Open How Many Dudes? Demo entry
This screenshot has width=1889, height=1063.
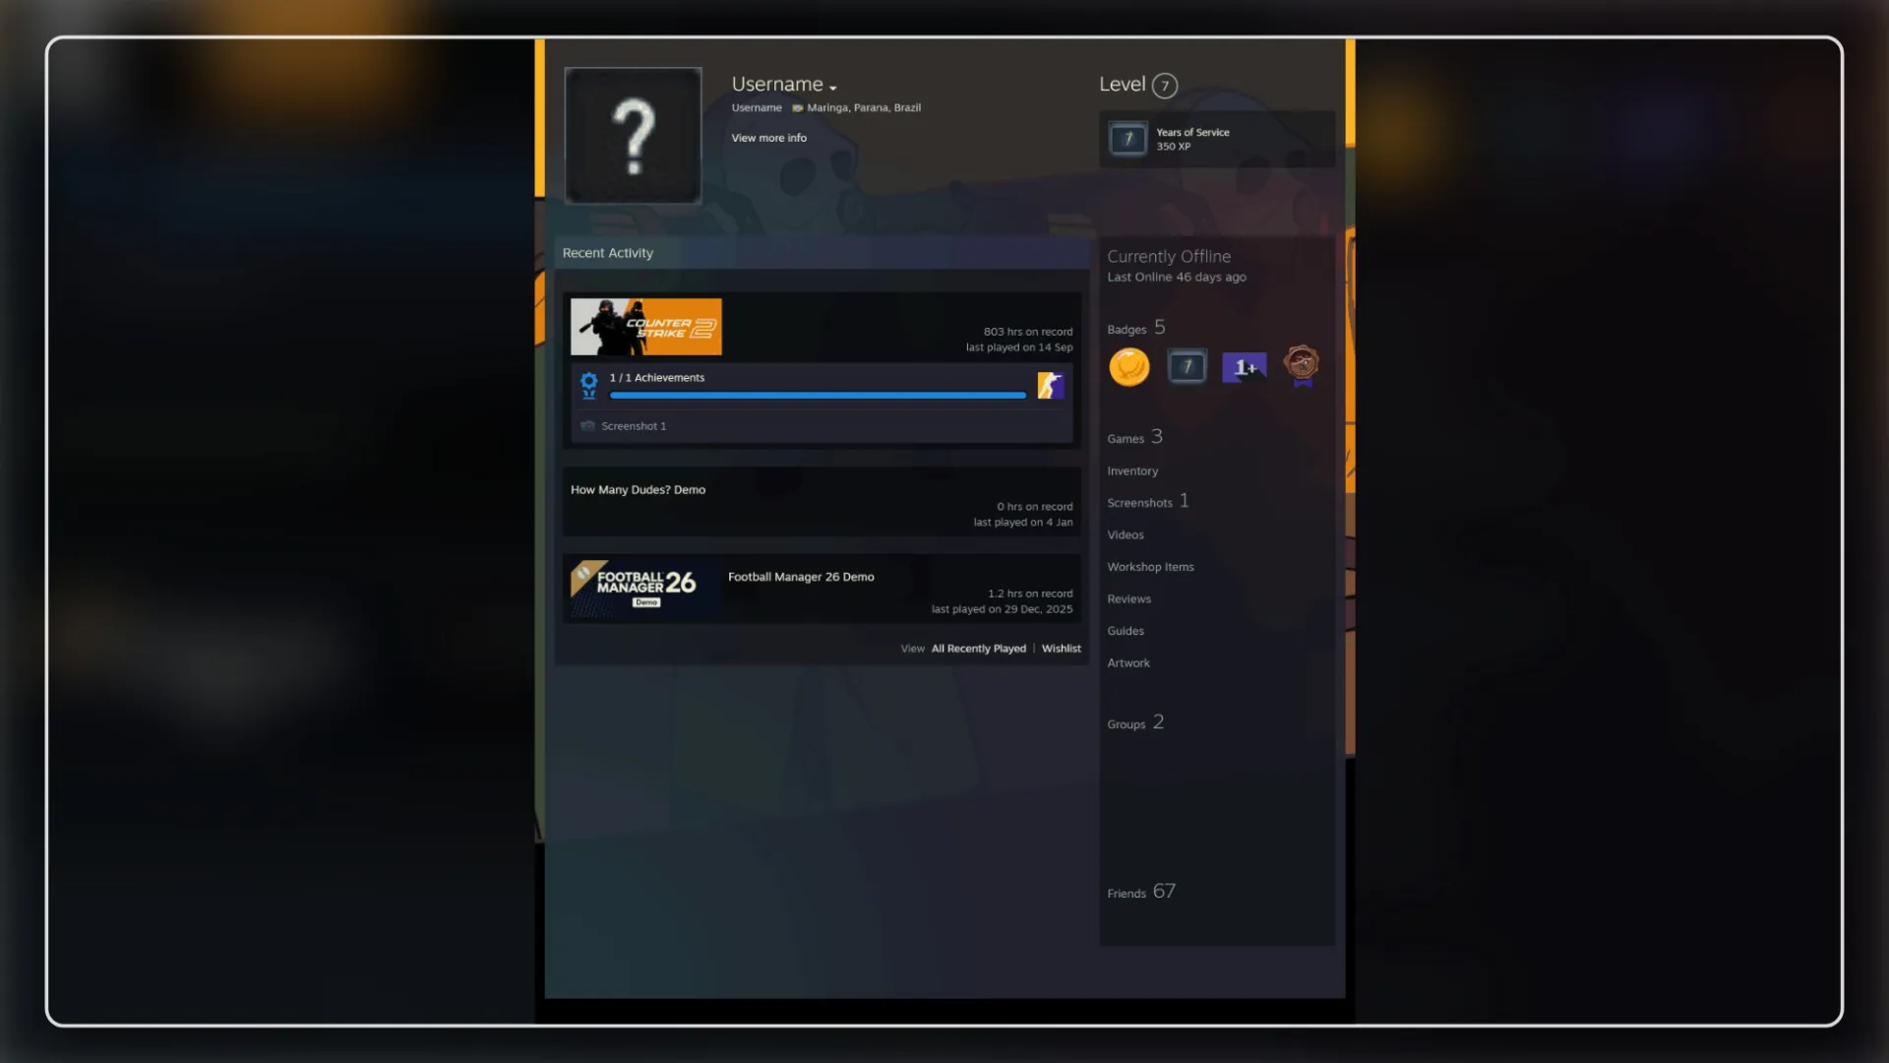tap(638, 489)
